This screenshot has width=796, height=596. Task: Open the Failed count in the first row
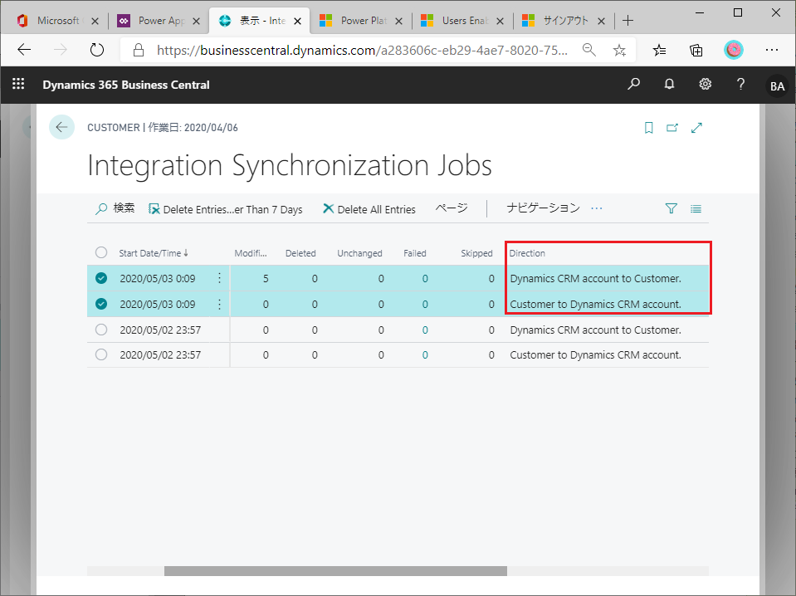425,278
